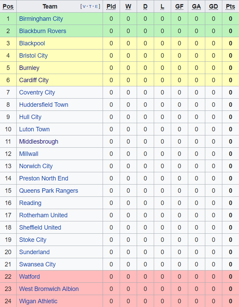
Task: Click the GD column header abbreviation
Action: tap(213, 6)
